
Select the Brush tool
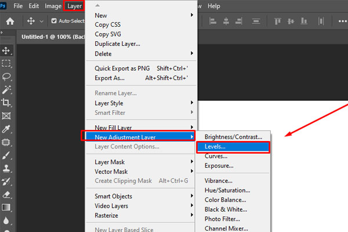click(x=6, y=155)
